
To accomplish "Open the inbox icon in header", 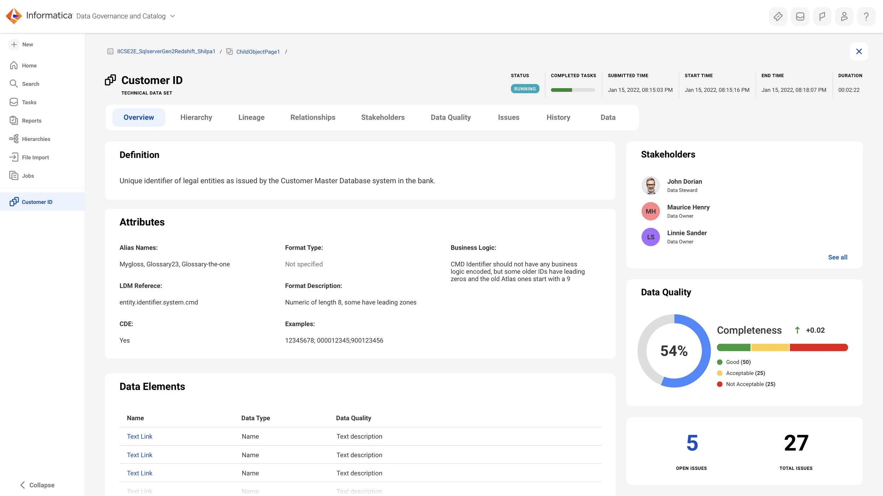I will coord(800,17).
